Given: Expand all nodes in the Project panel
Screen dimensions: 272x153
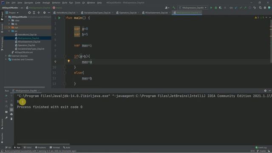Looking at the screenshot, I should pos(34,13).
